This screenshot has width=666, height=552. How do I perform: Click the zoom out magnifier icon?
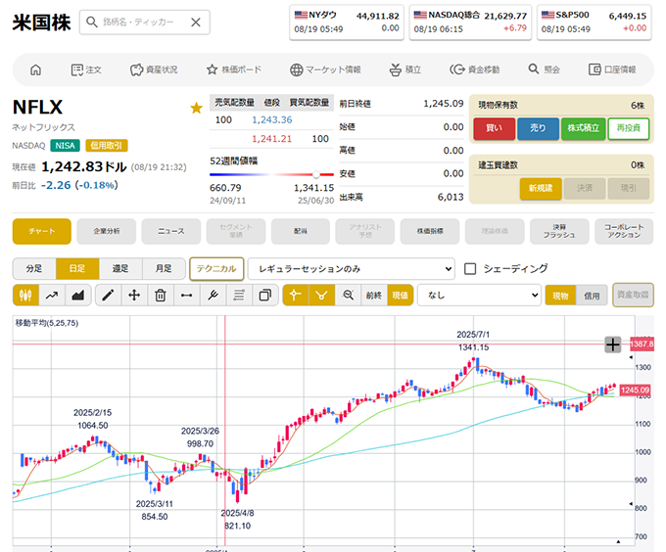pyautogui.click(x=347, y=295)
